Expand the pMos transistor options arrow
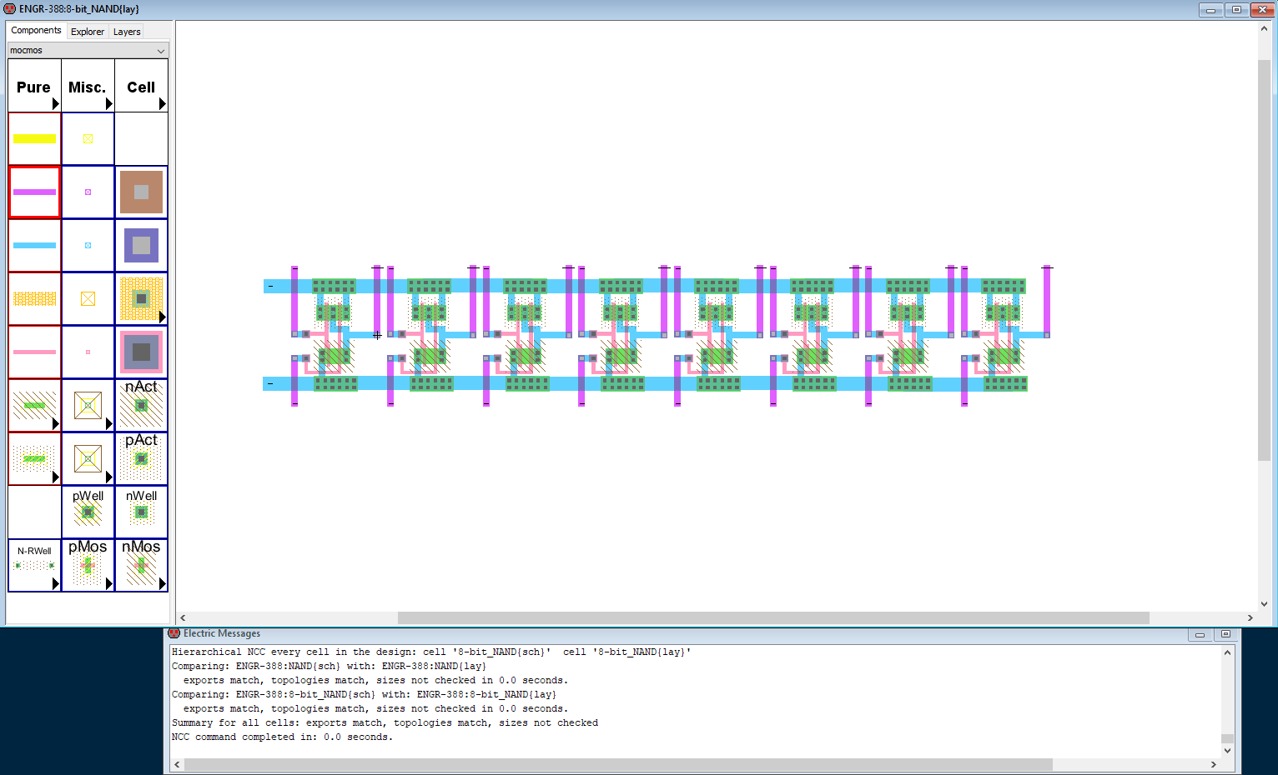1278x775 pixels. (109, 583)
